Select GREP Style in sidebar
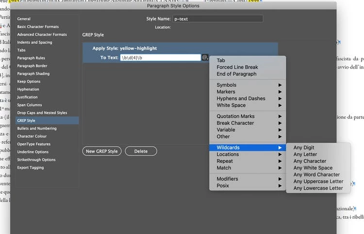Viewport: 364px width, 234px height. (x=47, y=120)
